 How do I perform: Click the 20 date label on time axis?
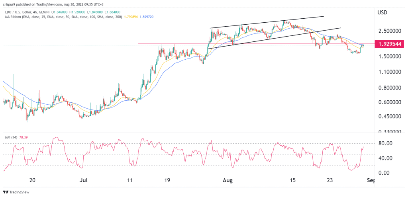33,180
